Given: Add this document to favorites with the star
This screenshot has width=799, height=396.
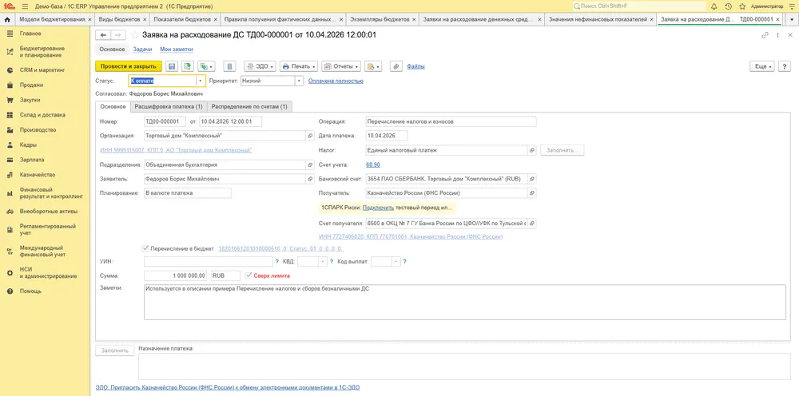Looking at the screenshot, I should coord(135,35).
